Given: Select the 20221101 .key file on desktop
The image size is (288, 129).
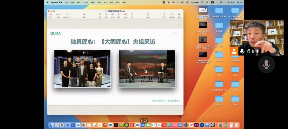Looking at the screenshot, I should 203,11.
